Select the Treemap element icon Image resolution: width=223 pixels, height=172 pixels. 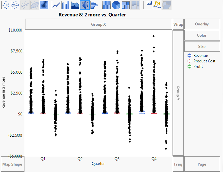click(x=126, y=5)
